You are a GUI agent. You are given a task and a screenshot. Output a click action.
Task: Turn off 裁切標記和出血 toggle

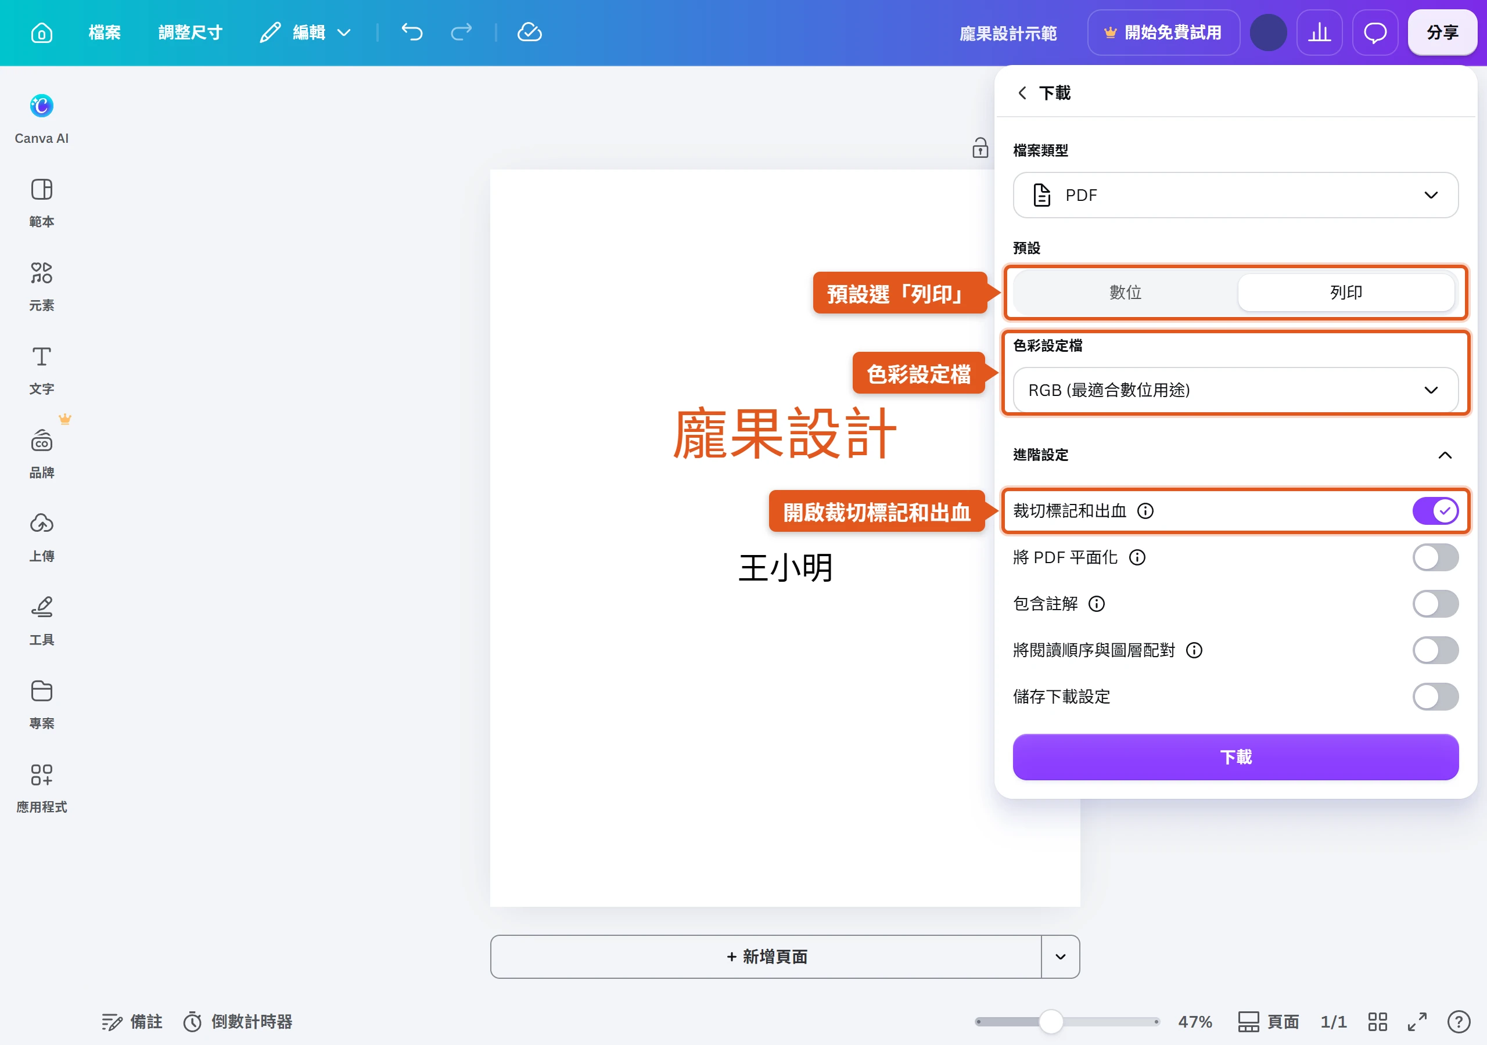(1435, 511)
